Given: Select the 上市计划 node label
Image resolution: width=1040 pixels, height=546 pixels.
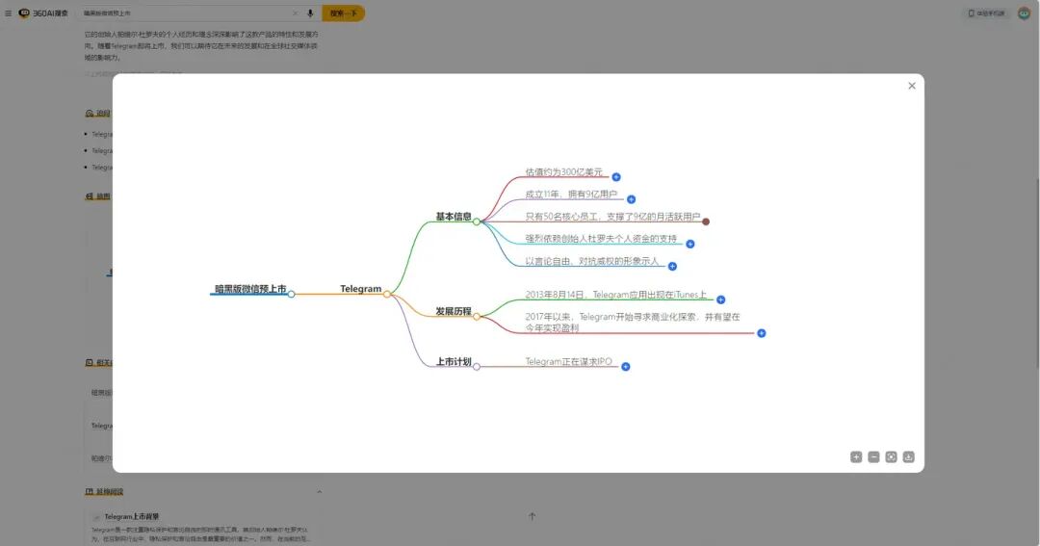Looking at the screenshot, I should (454, 361).
